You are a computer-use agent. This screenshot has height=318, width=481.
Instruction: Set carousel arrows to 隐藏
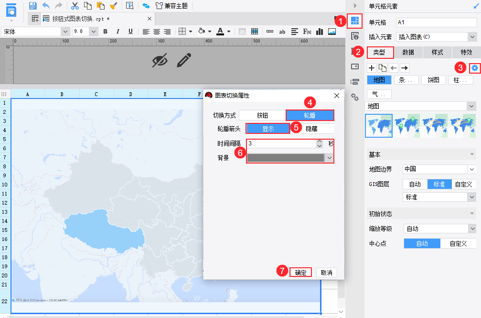point(312,129)
